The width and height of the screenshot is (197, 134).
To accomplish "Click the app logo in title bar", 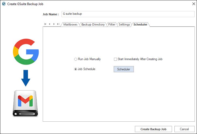I will (4, 4).
